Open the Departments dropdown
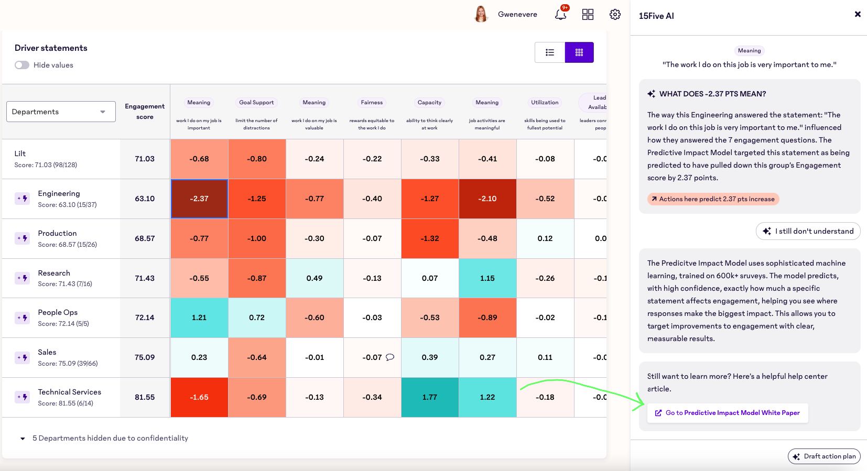The image size is (867, 471). [x=61, y=112]
